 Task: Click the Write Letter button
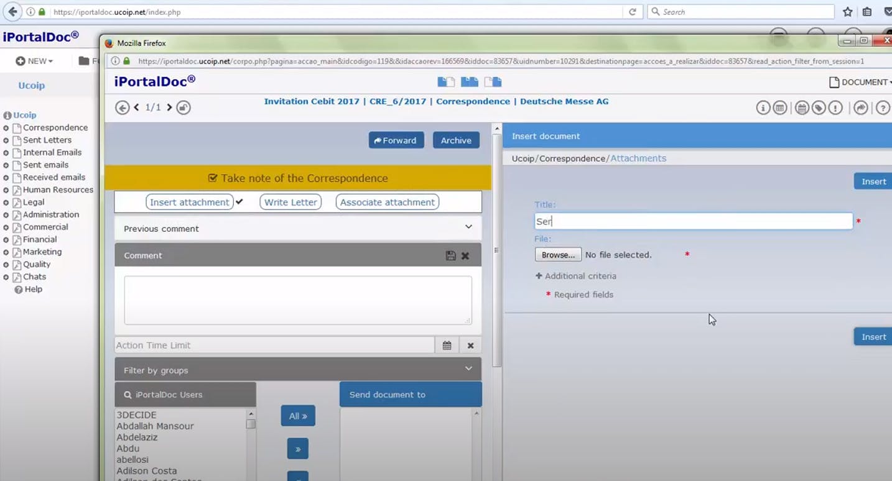(x=290, y=202)
